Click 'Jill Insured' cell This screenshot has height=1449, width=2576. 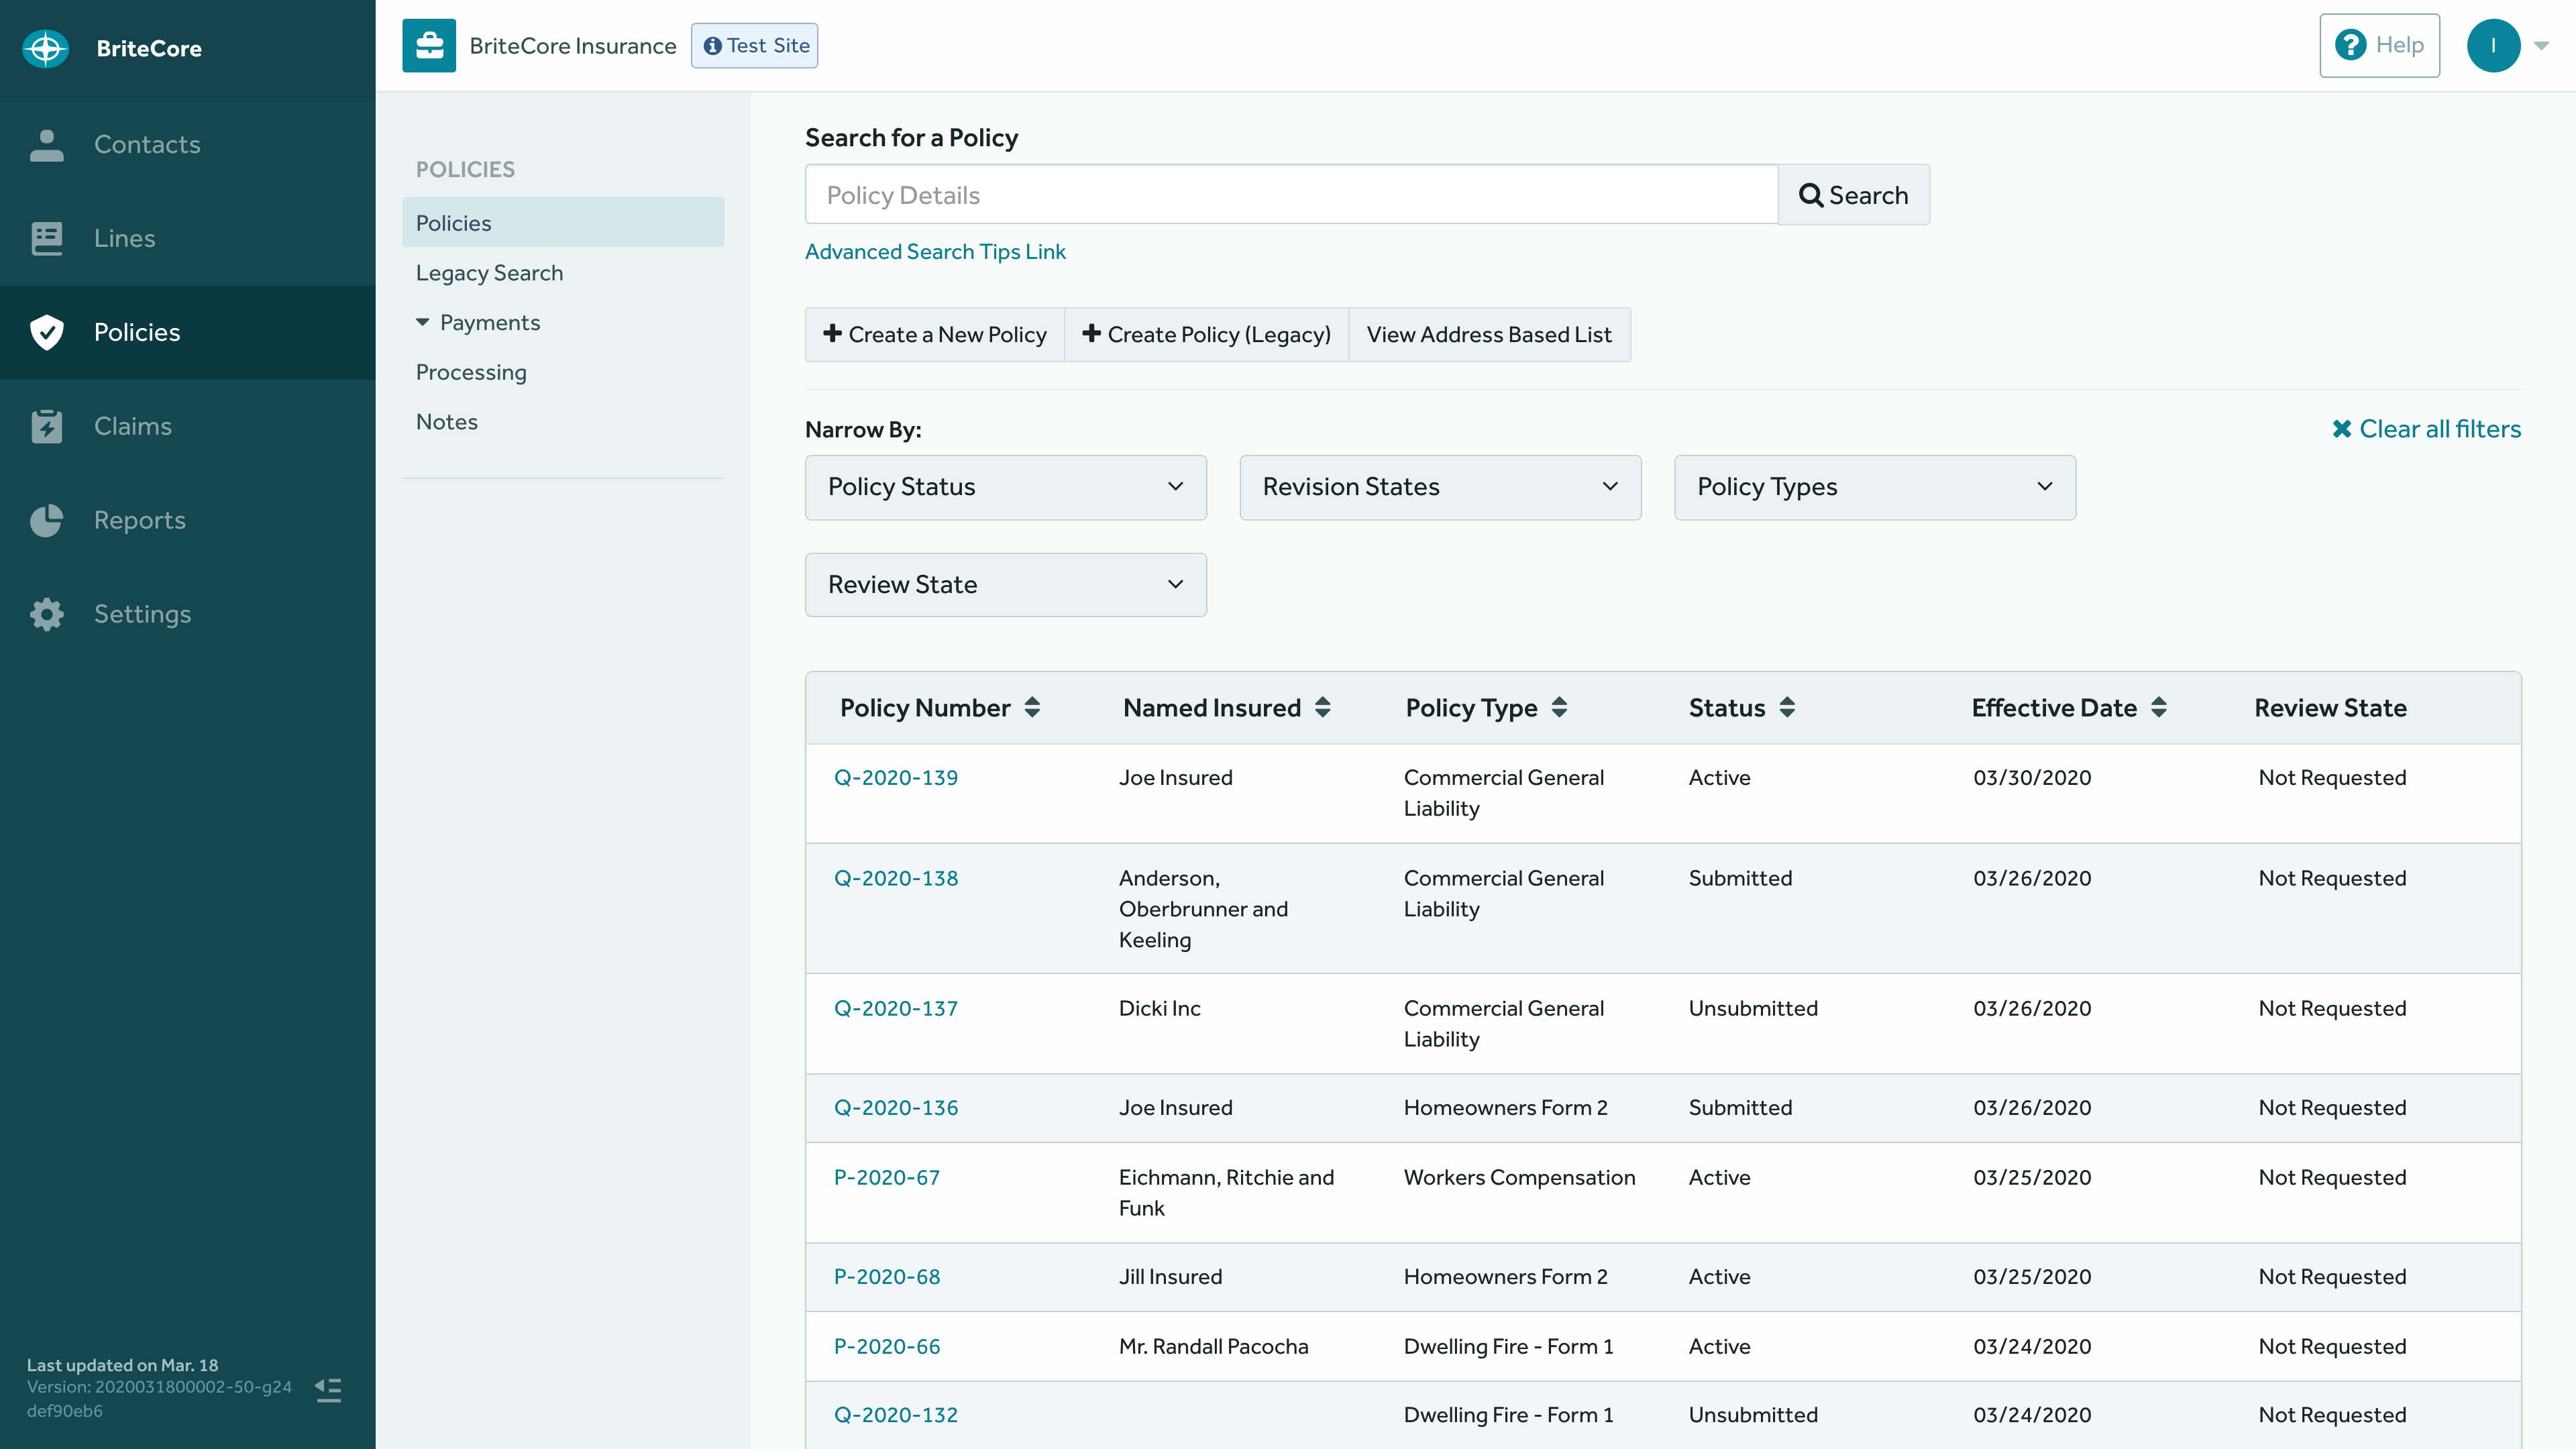1170,1277
